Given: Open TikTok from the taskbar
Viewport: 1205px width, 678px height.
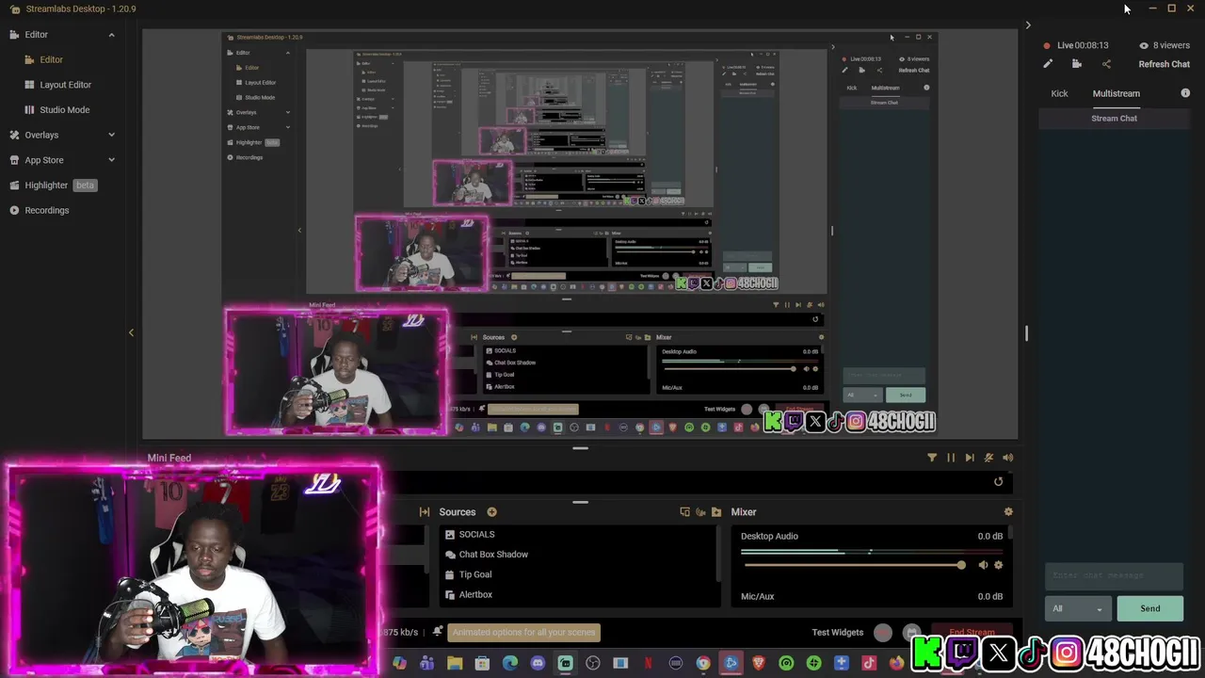Looking at the screenshot, I should [x=869, y=663].
